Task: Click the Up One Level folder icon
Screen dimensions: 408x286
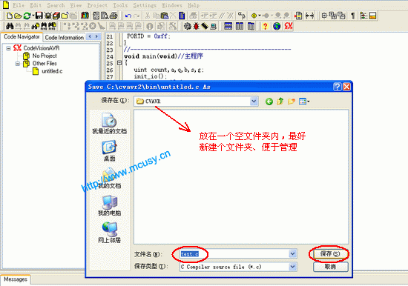Action: pyautogui.click(x=280, y=102)
